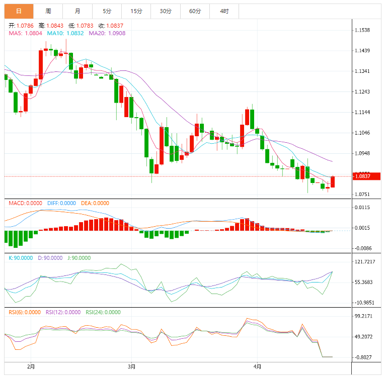The height and width of the screenshot is (379, 385).
Task: Click the 1.1439 price axis label
Action: click(x=362, y=51)
